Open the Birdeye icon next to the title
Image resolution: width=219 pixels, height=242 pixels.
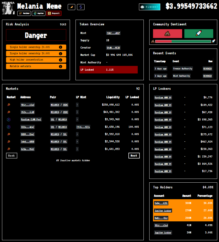click(x=71, y=7)
